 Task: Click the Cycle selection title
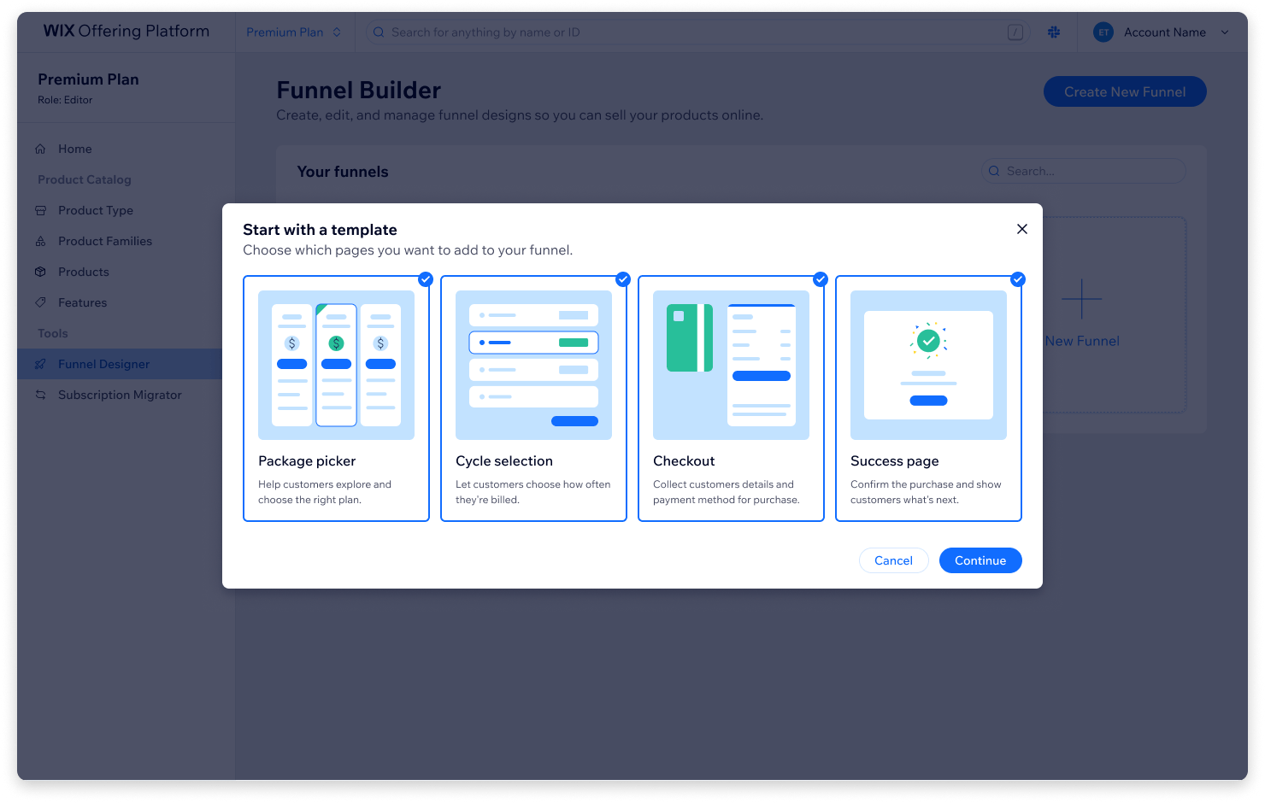pyautogui.click(x=504, y=461)
